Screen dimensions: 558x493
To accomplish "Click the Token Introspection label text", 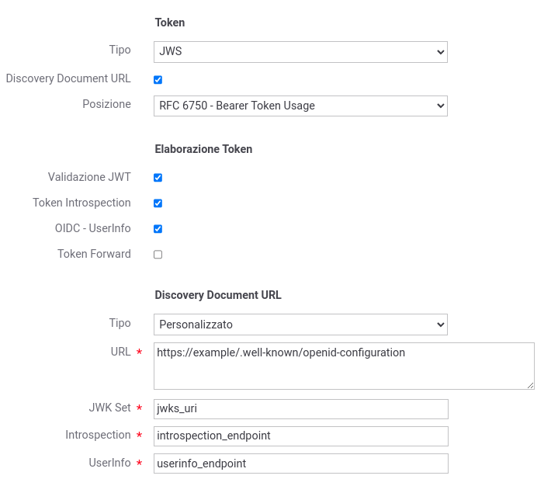I will point(81,203).
